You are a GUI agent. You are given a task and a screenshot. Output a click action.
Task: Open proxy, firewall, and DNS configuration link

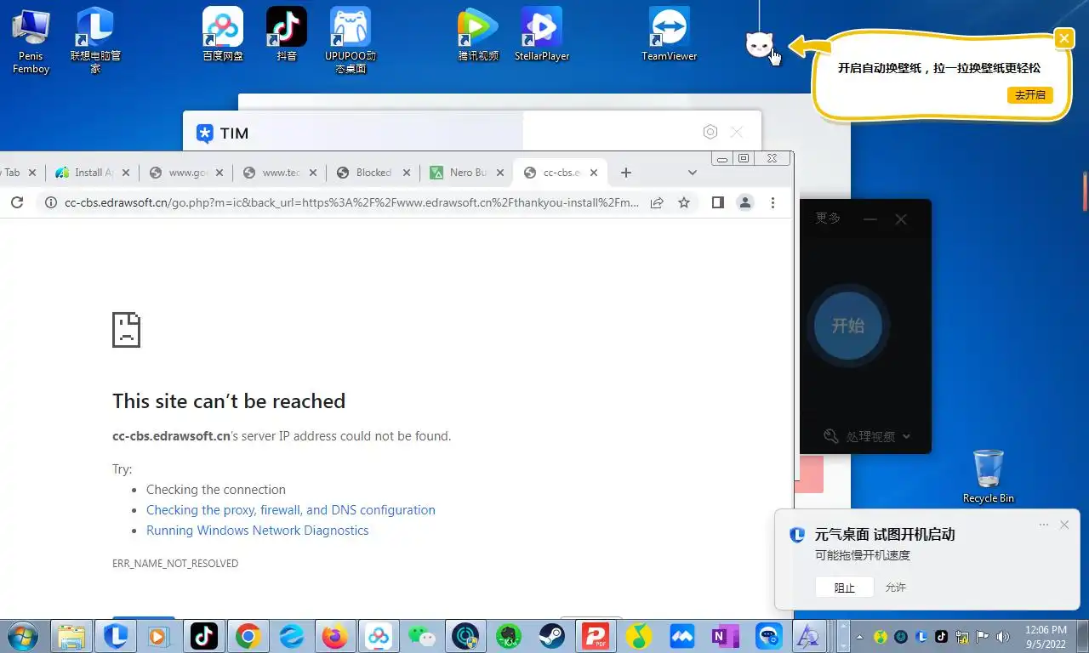[x=291, y=510]
